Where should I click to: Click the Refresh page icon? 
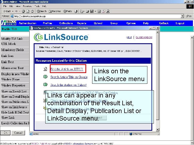click(28, 11)
